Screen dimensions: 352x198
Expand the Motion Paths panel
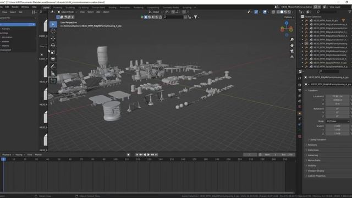click(313, 160)
